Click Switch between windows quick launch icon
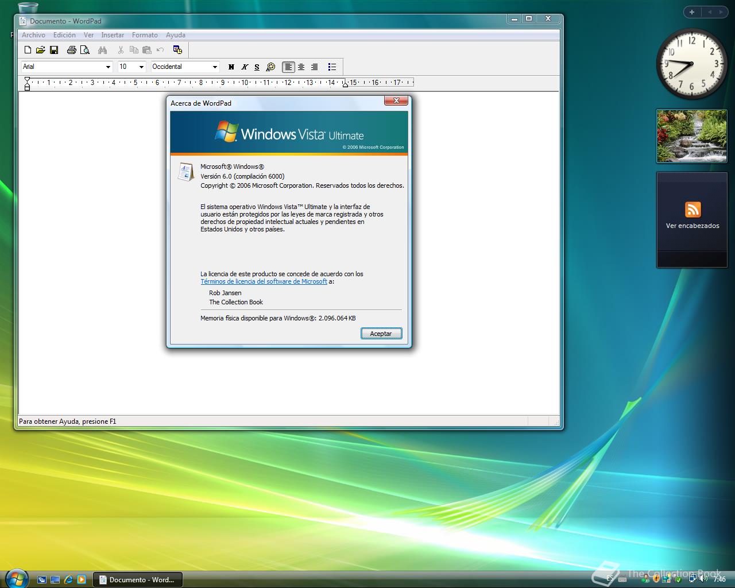The height and width of the screenshot is (588, 735). [x=42, y=580]
